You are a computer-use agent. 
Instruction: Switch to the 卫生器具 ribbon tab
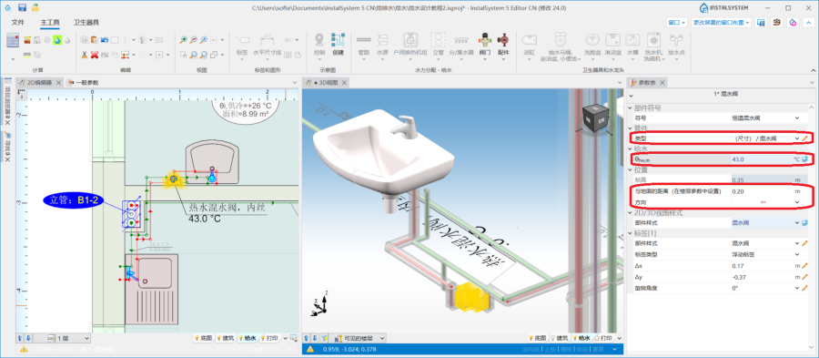86,23
